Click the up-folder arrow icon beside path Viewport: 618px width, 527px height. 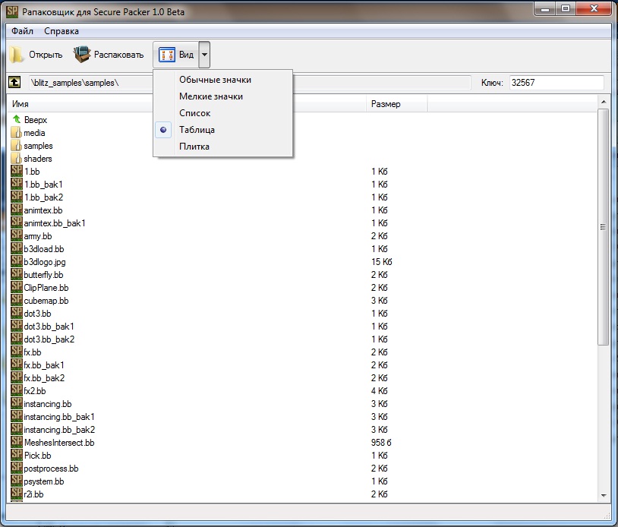pyautogui.click(x=14, y=82)
